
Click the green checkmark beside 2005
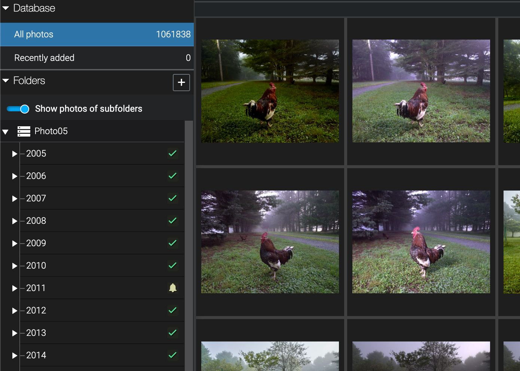pos(172,153)
